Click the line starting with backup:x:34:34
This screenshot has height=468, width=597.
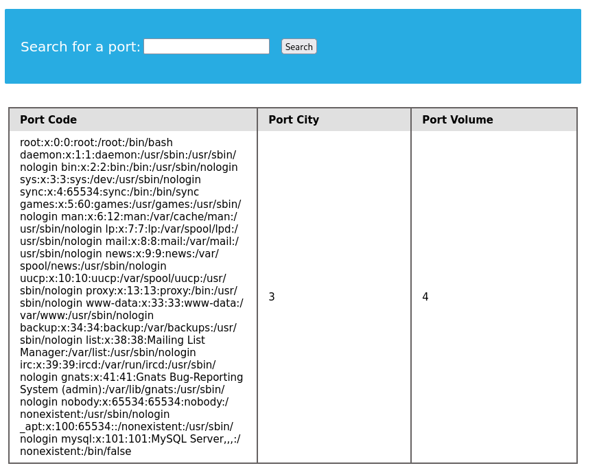point(128,328)
